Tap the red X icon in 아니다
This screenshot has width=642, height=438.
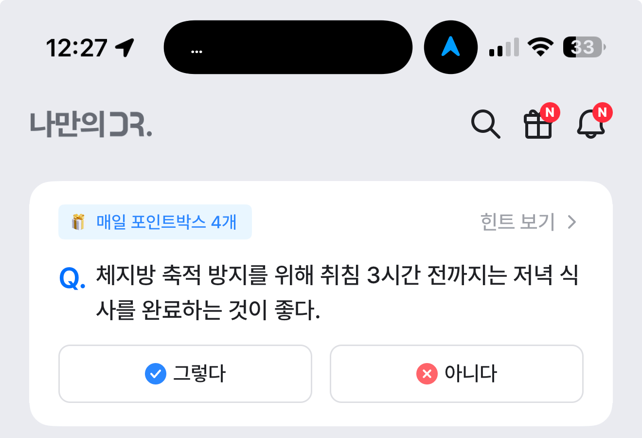(427, 374)
